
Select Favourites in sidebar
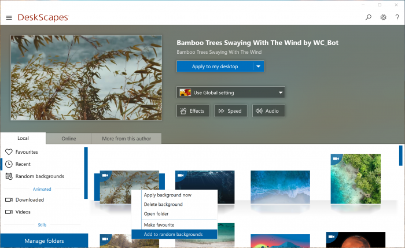click(x=27, y=152)
